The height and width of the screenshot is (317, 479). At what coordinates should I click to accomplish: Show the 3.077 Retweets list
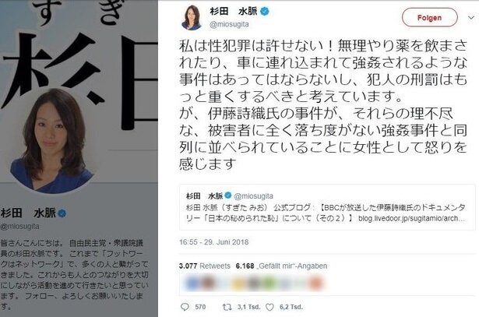click(205, 266)
